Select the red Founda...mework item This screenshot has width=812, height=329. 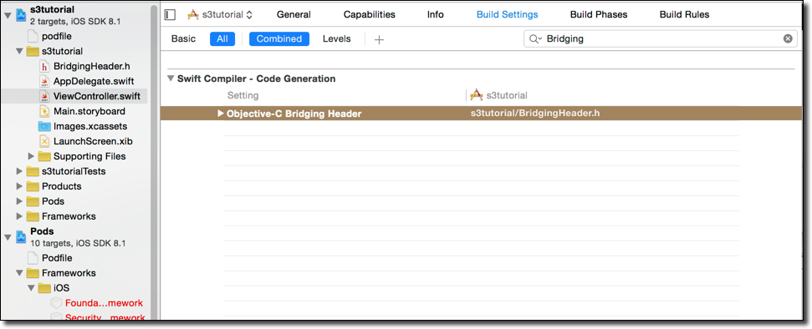coord(104,303)
